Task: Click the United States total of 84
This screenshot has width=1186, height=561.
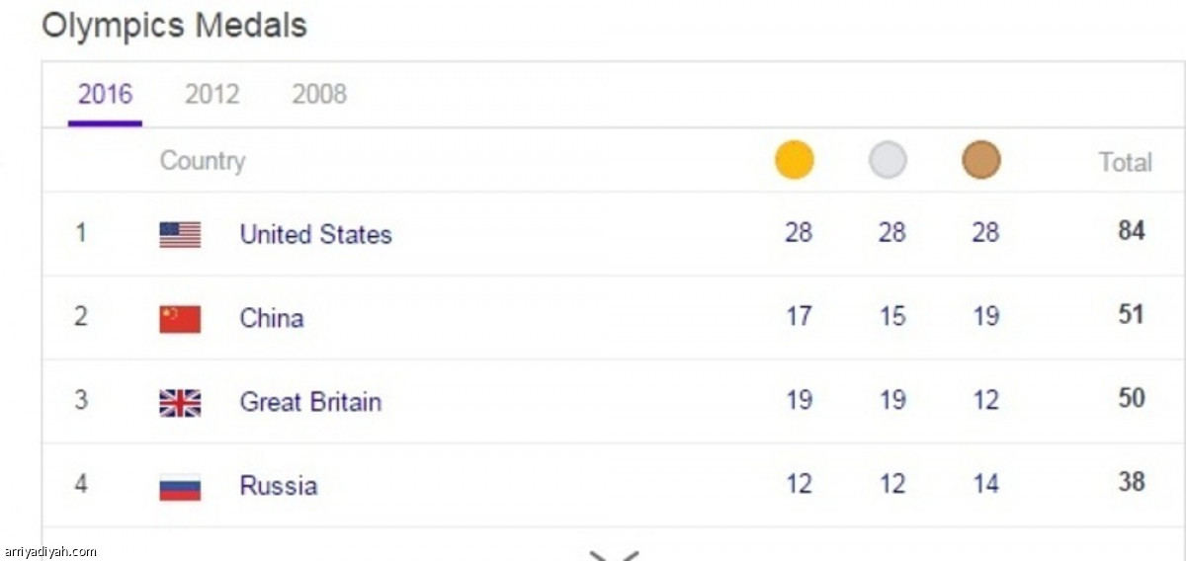Action: tap(1131, 231)
